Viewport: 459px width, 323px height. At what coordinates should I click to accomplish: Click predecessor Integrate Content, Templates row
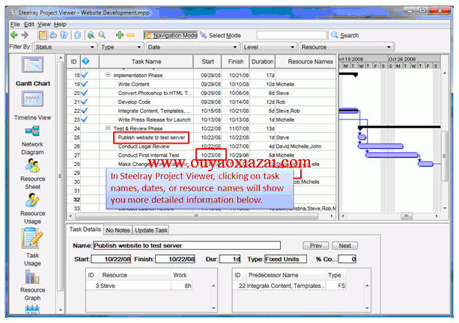tap(289, 286)
